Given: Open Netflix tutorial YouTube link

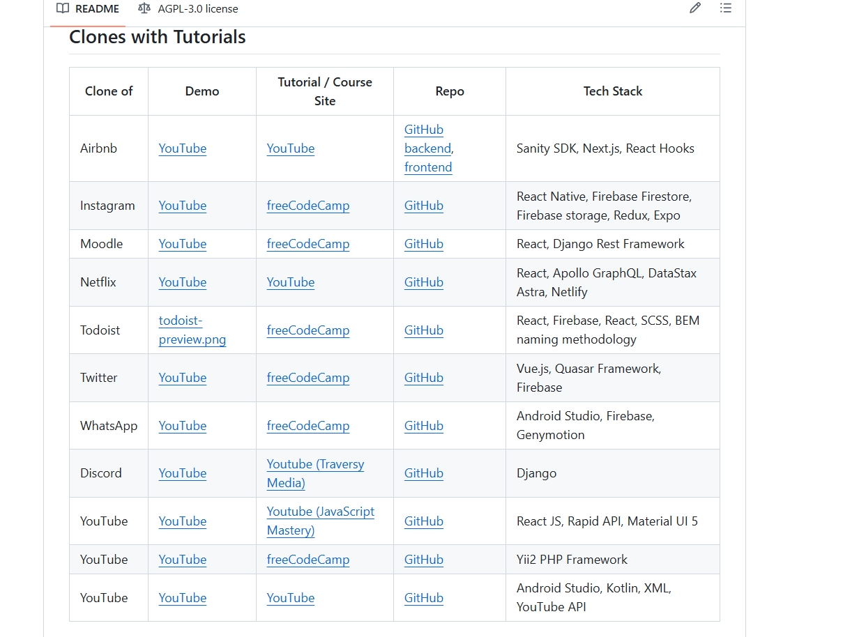Looking at the screenshot, I should [x=291, y=282].
